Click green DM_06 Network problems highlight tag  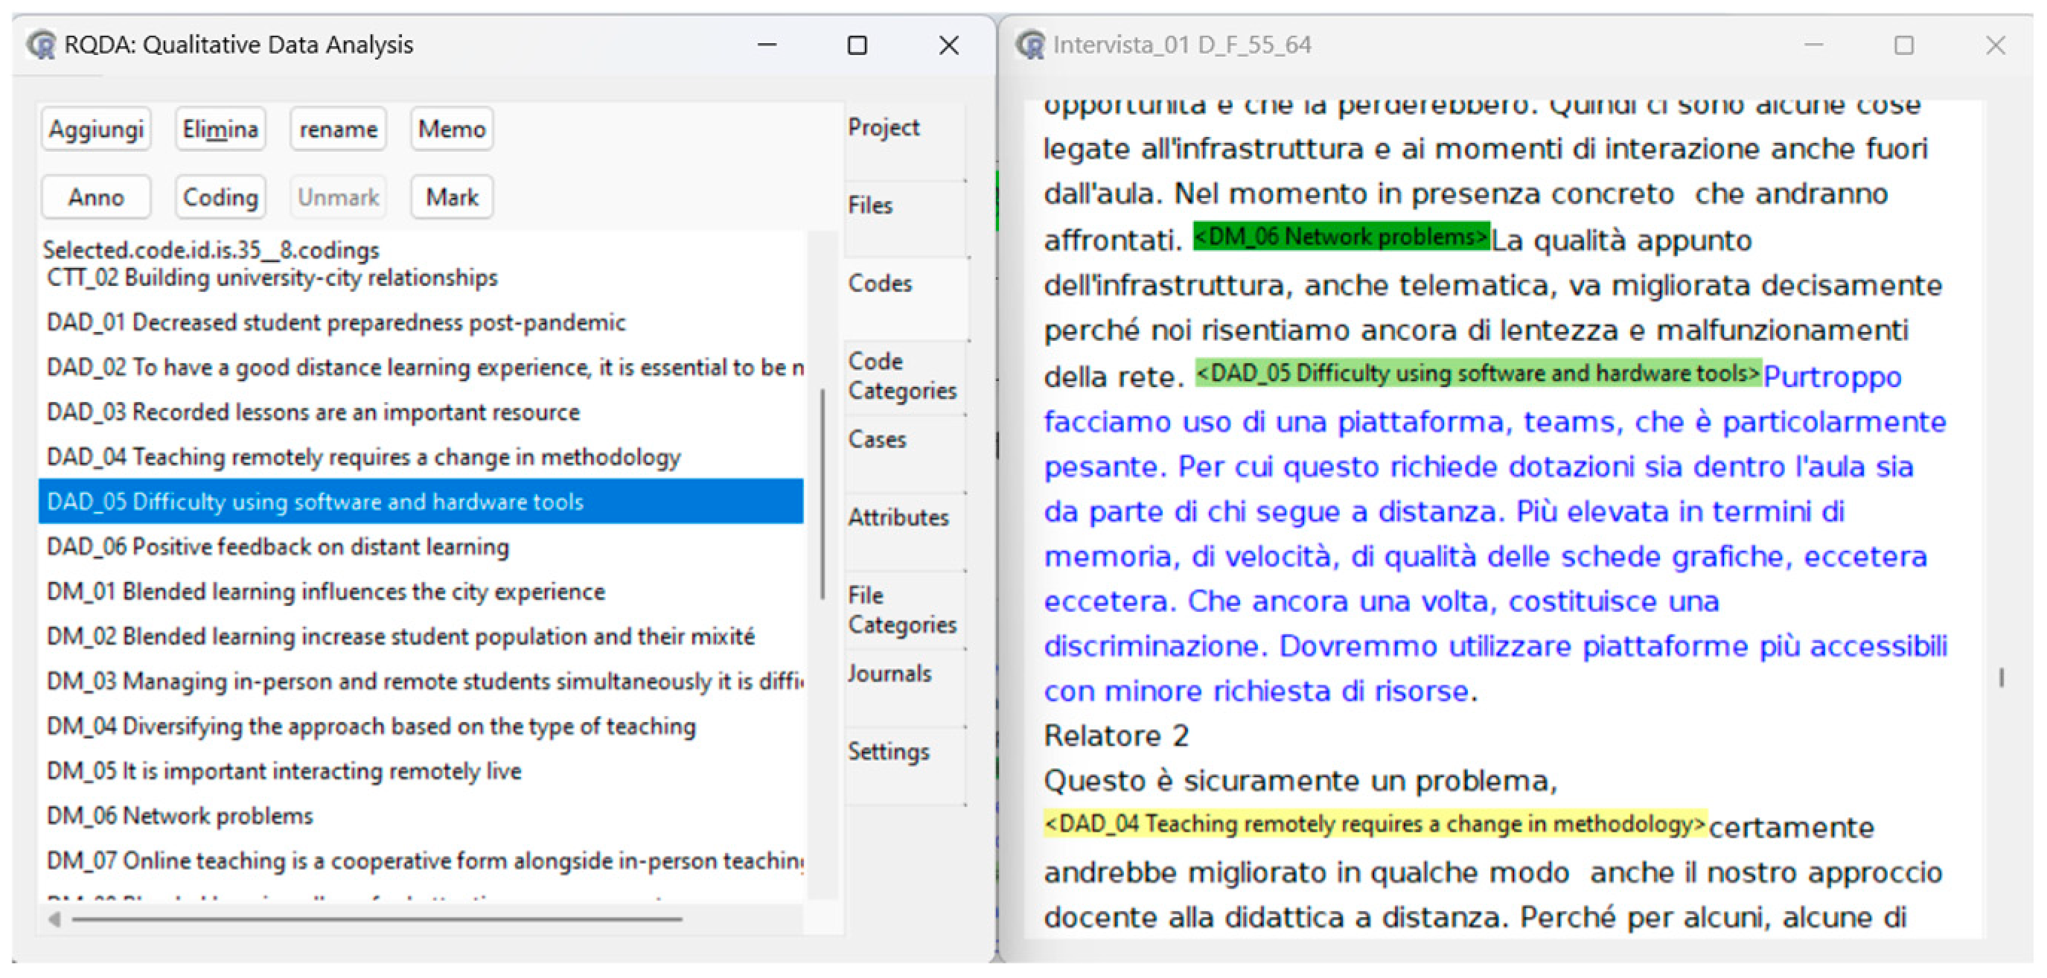(x=1341, y=237)
